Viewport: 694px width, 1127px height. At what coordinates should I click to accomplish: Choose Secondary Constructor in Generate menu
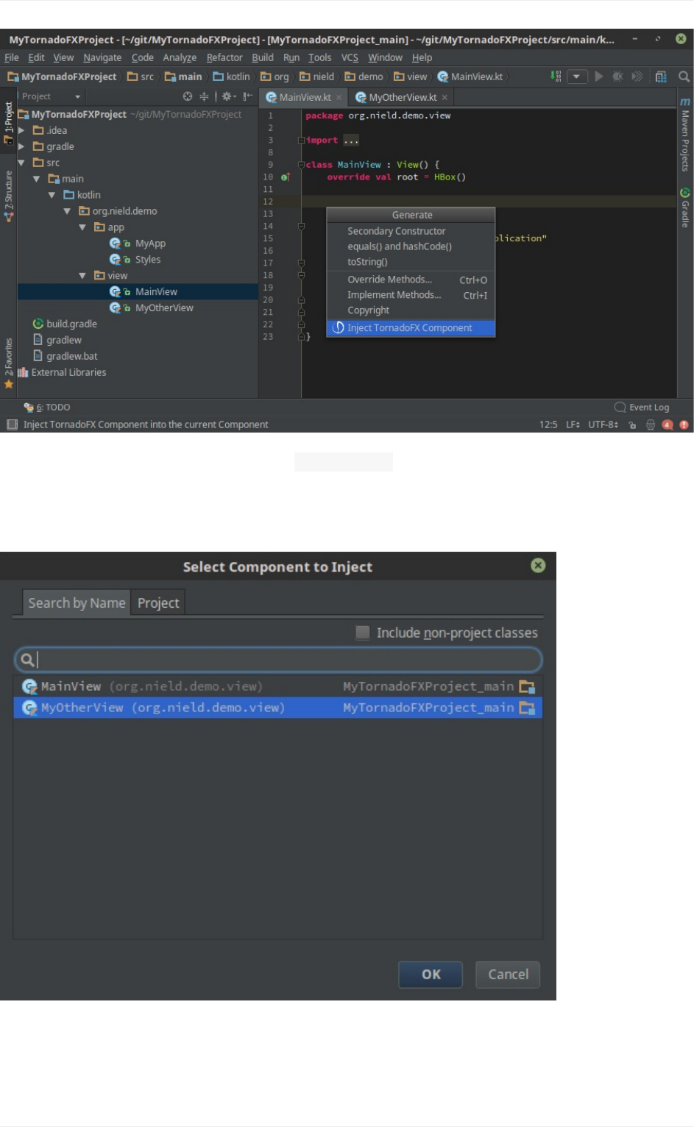(411, 231)
